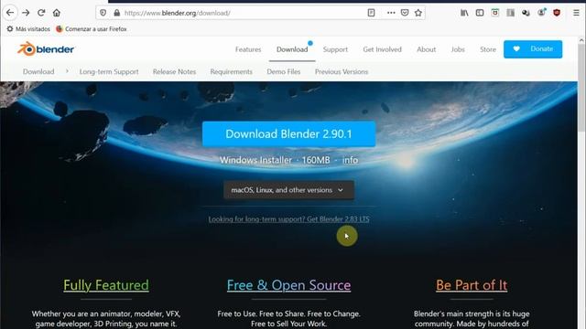Open the Requirements tab
Viewport: 586px width, 329px height.
(x=231, y=71)
